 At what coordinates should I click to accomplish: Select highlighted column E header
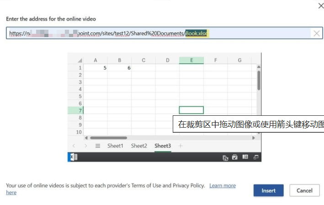coord(191,60)
